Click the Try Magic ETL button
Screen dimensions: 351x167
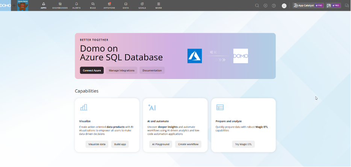click(243, 144)
